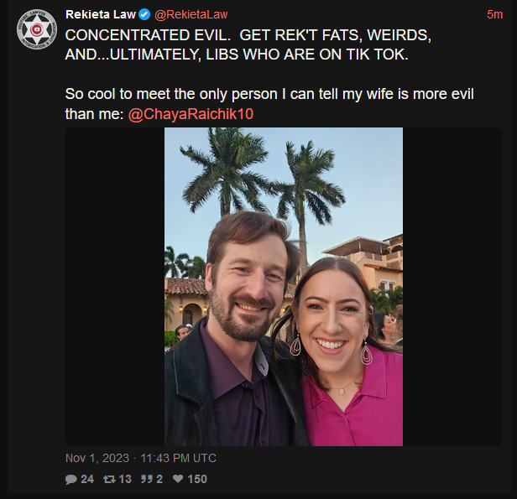Click the black bar left of the photo
The image size is (517, 499).
click(x=115, y=287)
